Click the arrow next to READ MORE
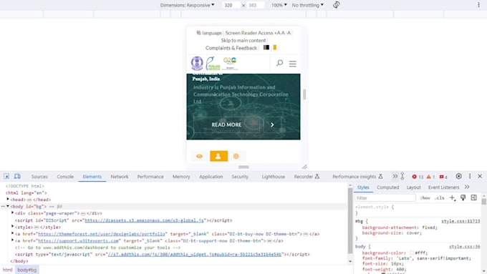The width and height of the screenshot is (487, 274). [x=272, y=124]
